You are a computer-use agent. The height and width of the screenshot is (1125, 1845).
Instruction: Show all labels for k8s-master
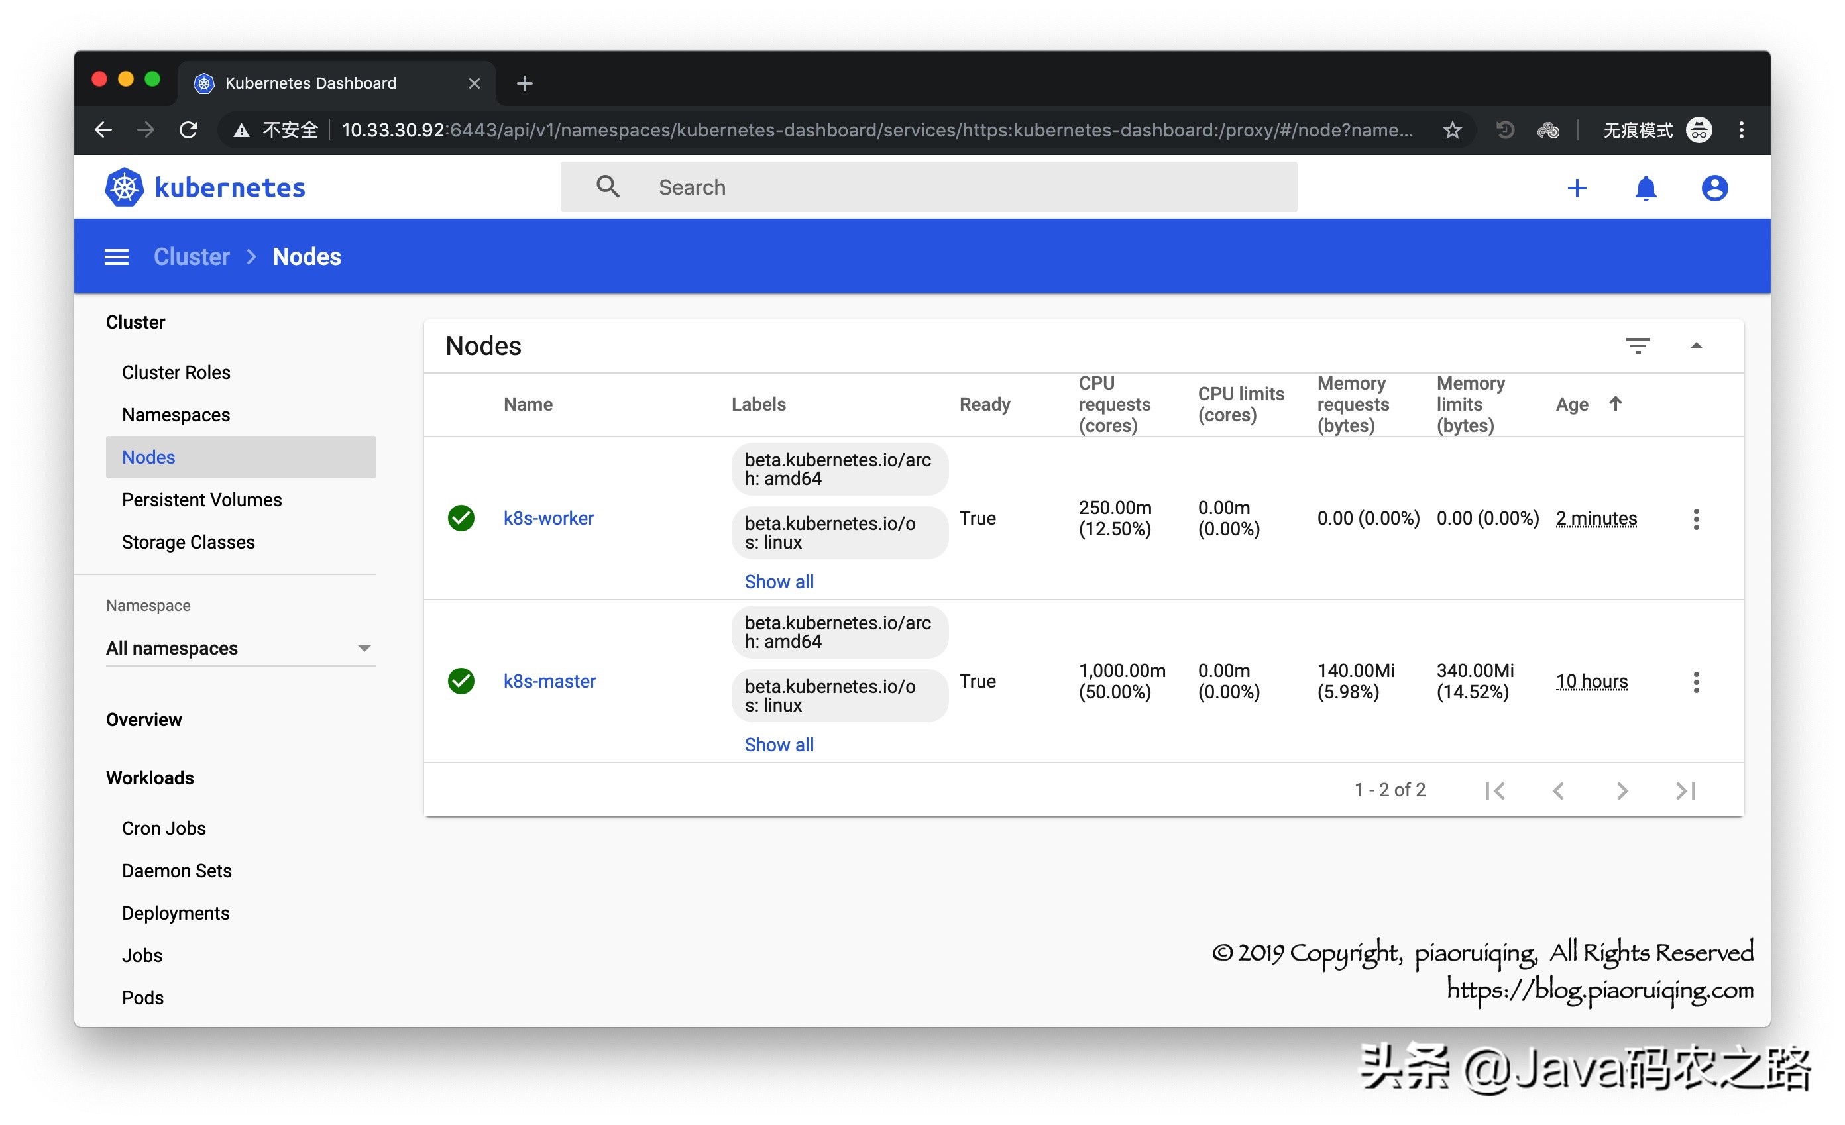tap(779, 744)
